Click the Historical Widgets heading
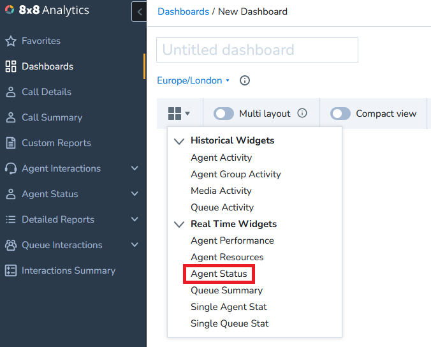This screenshot has width=431, height=347. point(233,140)
